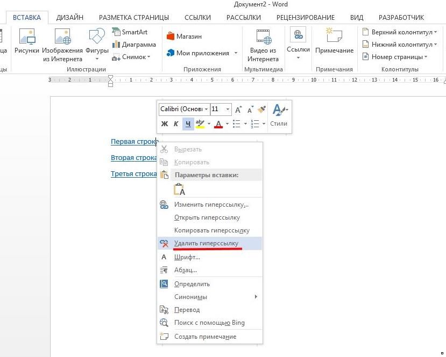This screenshot has height=357, width=446.
Task: Open the Рисунки (Pictures) insert button
Action: (27, 41)
